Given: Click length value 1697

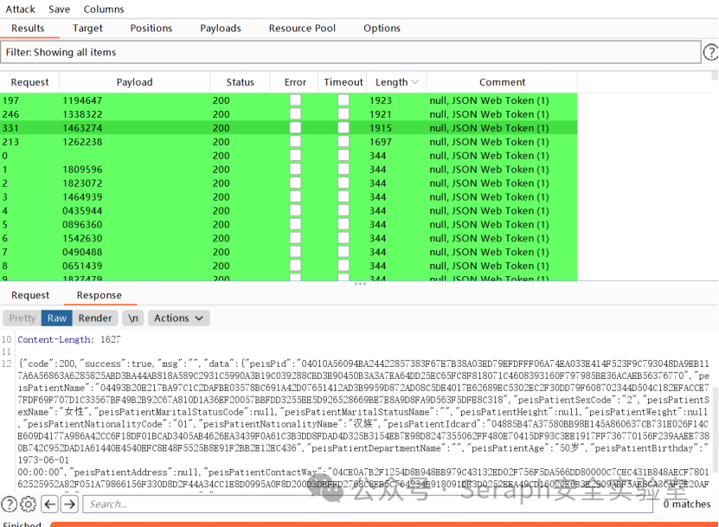Looking at the screenshot, I should [381, 141].
